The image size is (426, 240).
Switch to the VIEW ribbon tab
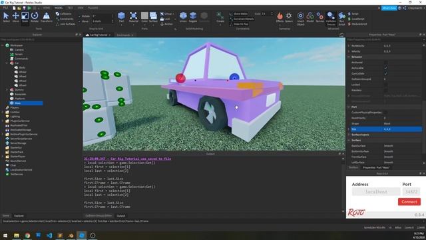coord(81,8)
